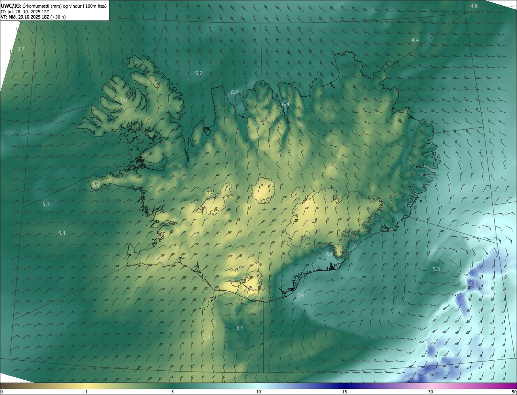Click the 'IT: þri. 28. 10. 2025 12Z' line
The width and height of the screenshot is (517, 395).
pos(25,11)
